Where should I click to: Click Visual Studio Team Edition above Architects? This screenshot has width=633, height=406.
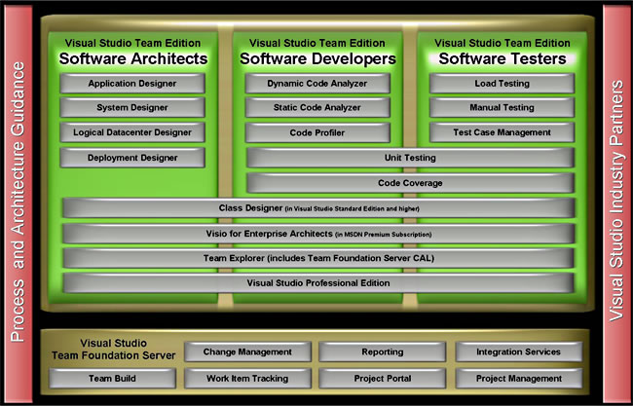click(x=132, y=43)
